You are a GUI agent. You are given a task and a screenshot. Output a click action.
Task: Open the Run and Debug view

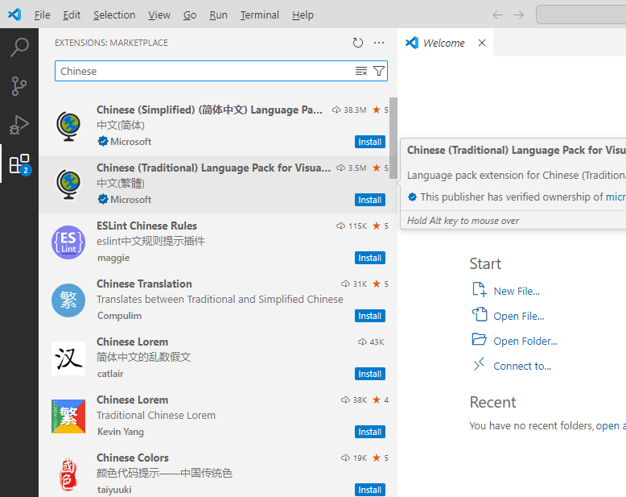(x=19, y=125)
